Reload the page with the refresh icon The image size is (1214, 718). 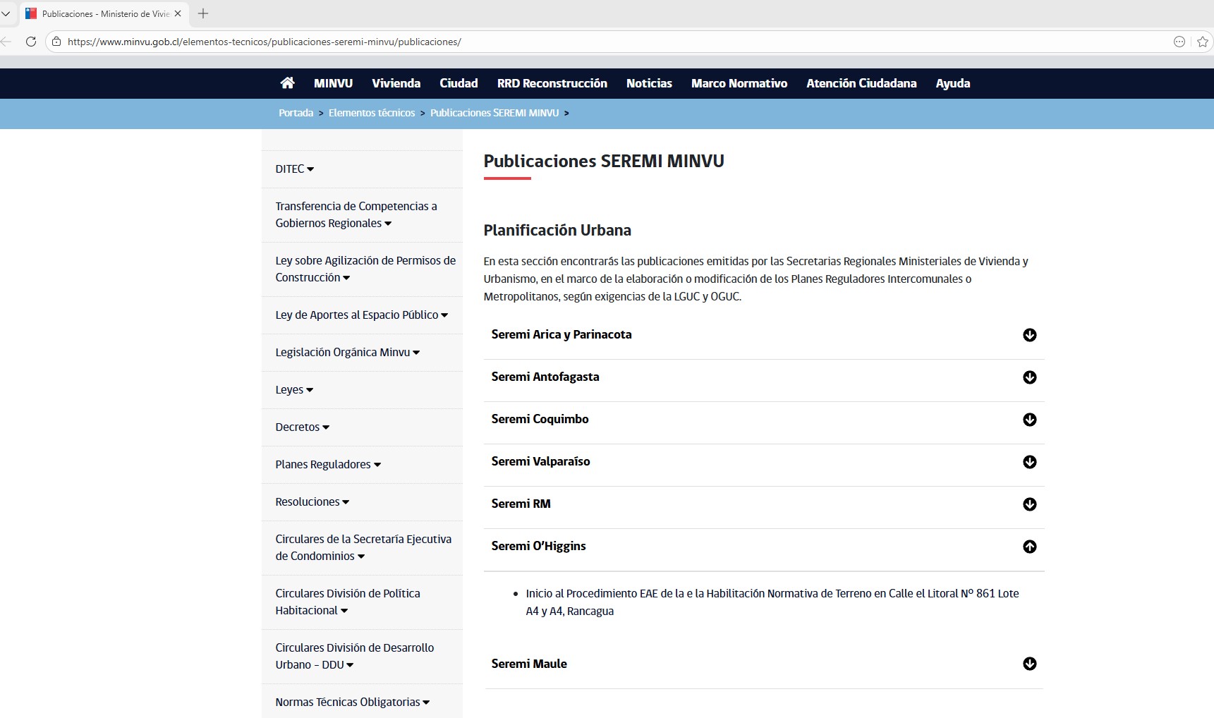[31, 42]
